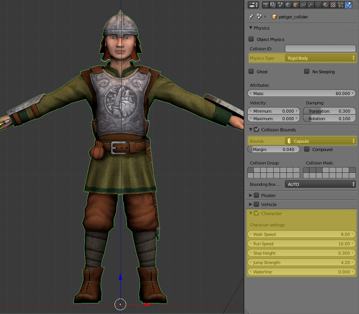
Task: Expand the Floater panel
Action: point(251,195)
